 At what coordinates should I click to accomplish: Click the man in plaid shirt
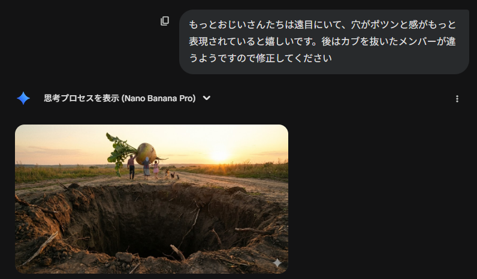(131, 166)
